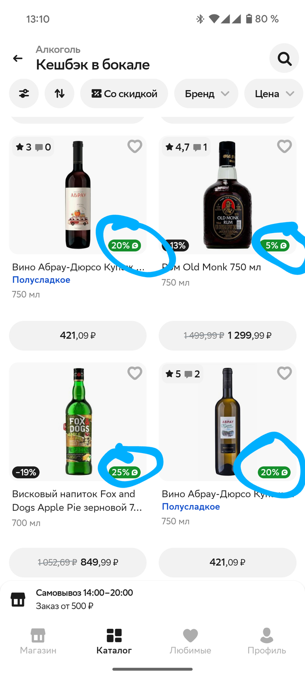Image resolution: width=305 pixels, height=678 pixels.
Task: Tap the back arrow
Action: [x=17, y=58]
